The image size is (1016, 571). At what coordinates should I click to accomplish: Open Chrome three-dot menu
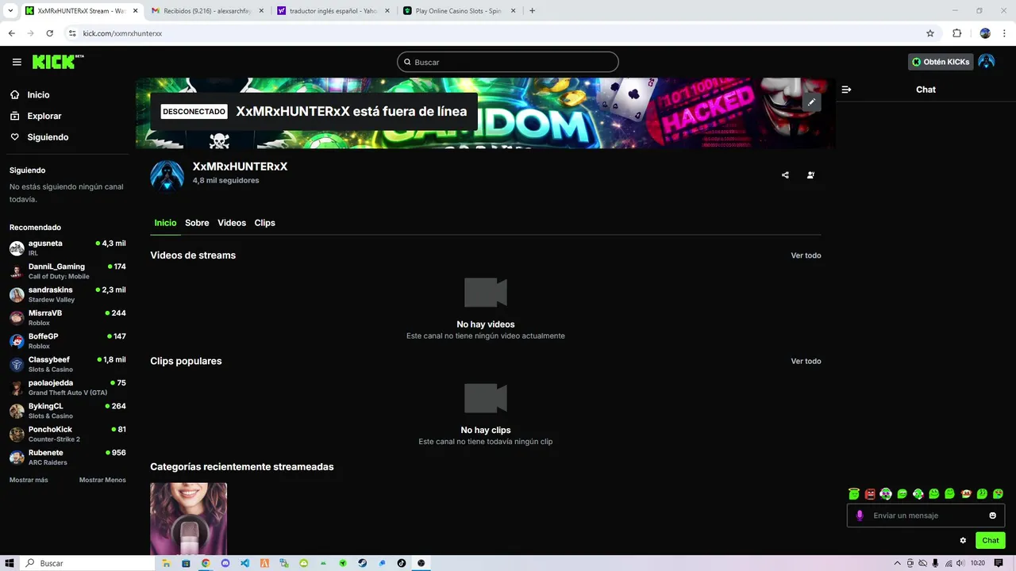[1004, 33]
